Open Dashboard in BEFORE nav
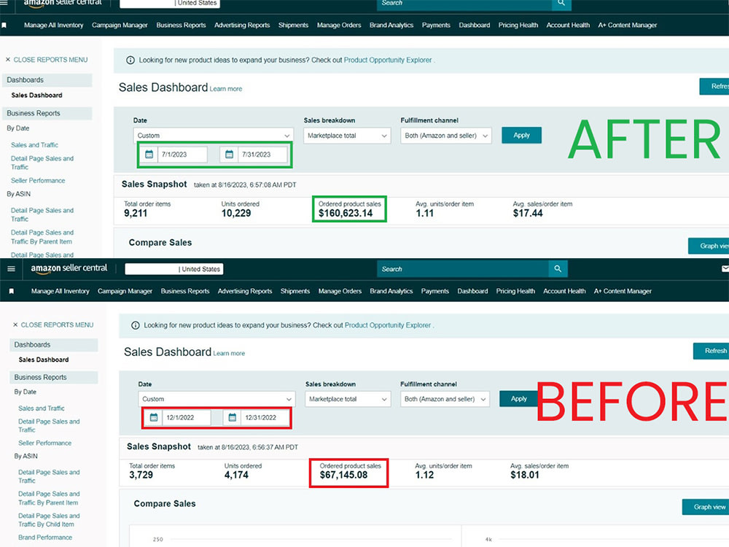Screen dimensions: 729x547 pos(473,291)
